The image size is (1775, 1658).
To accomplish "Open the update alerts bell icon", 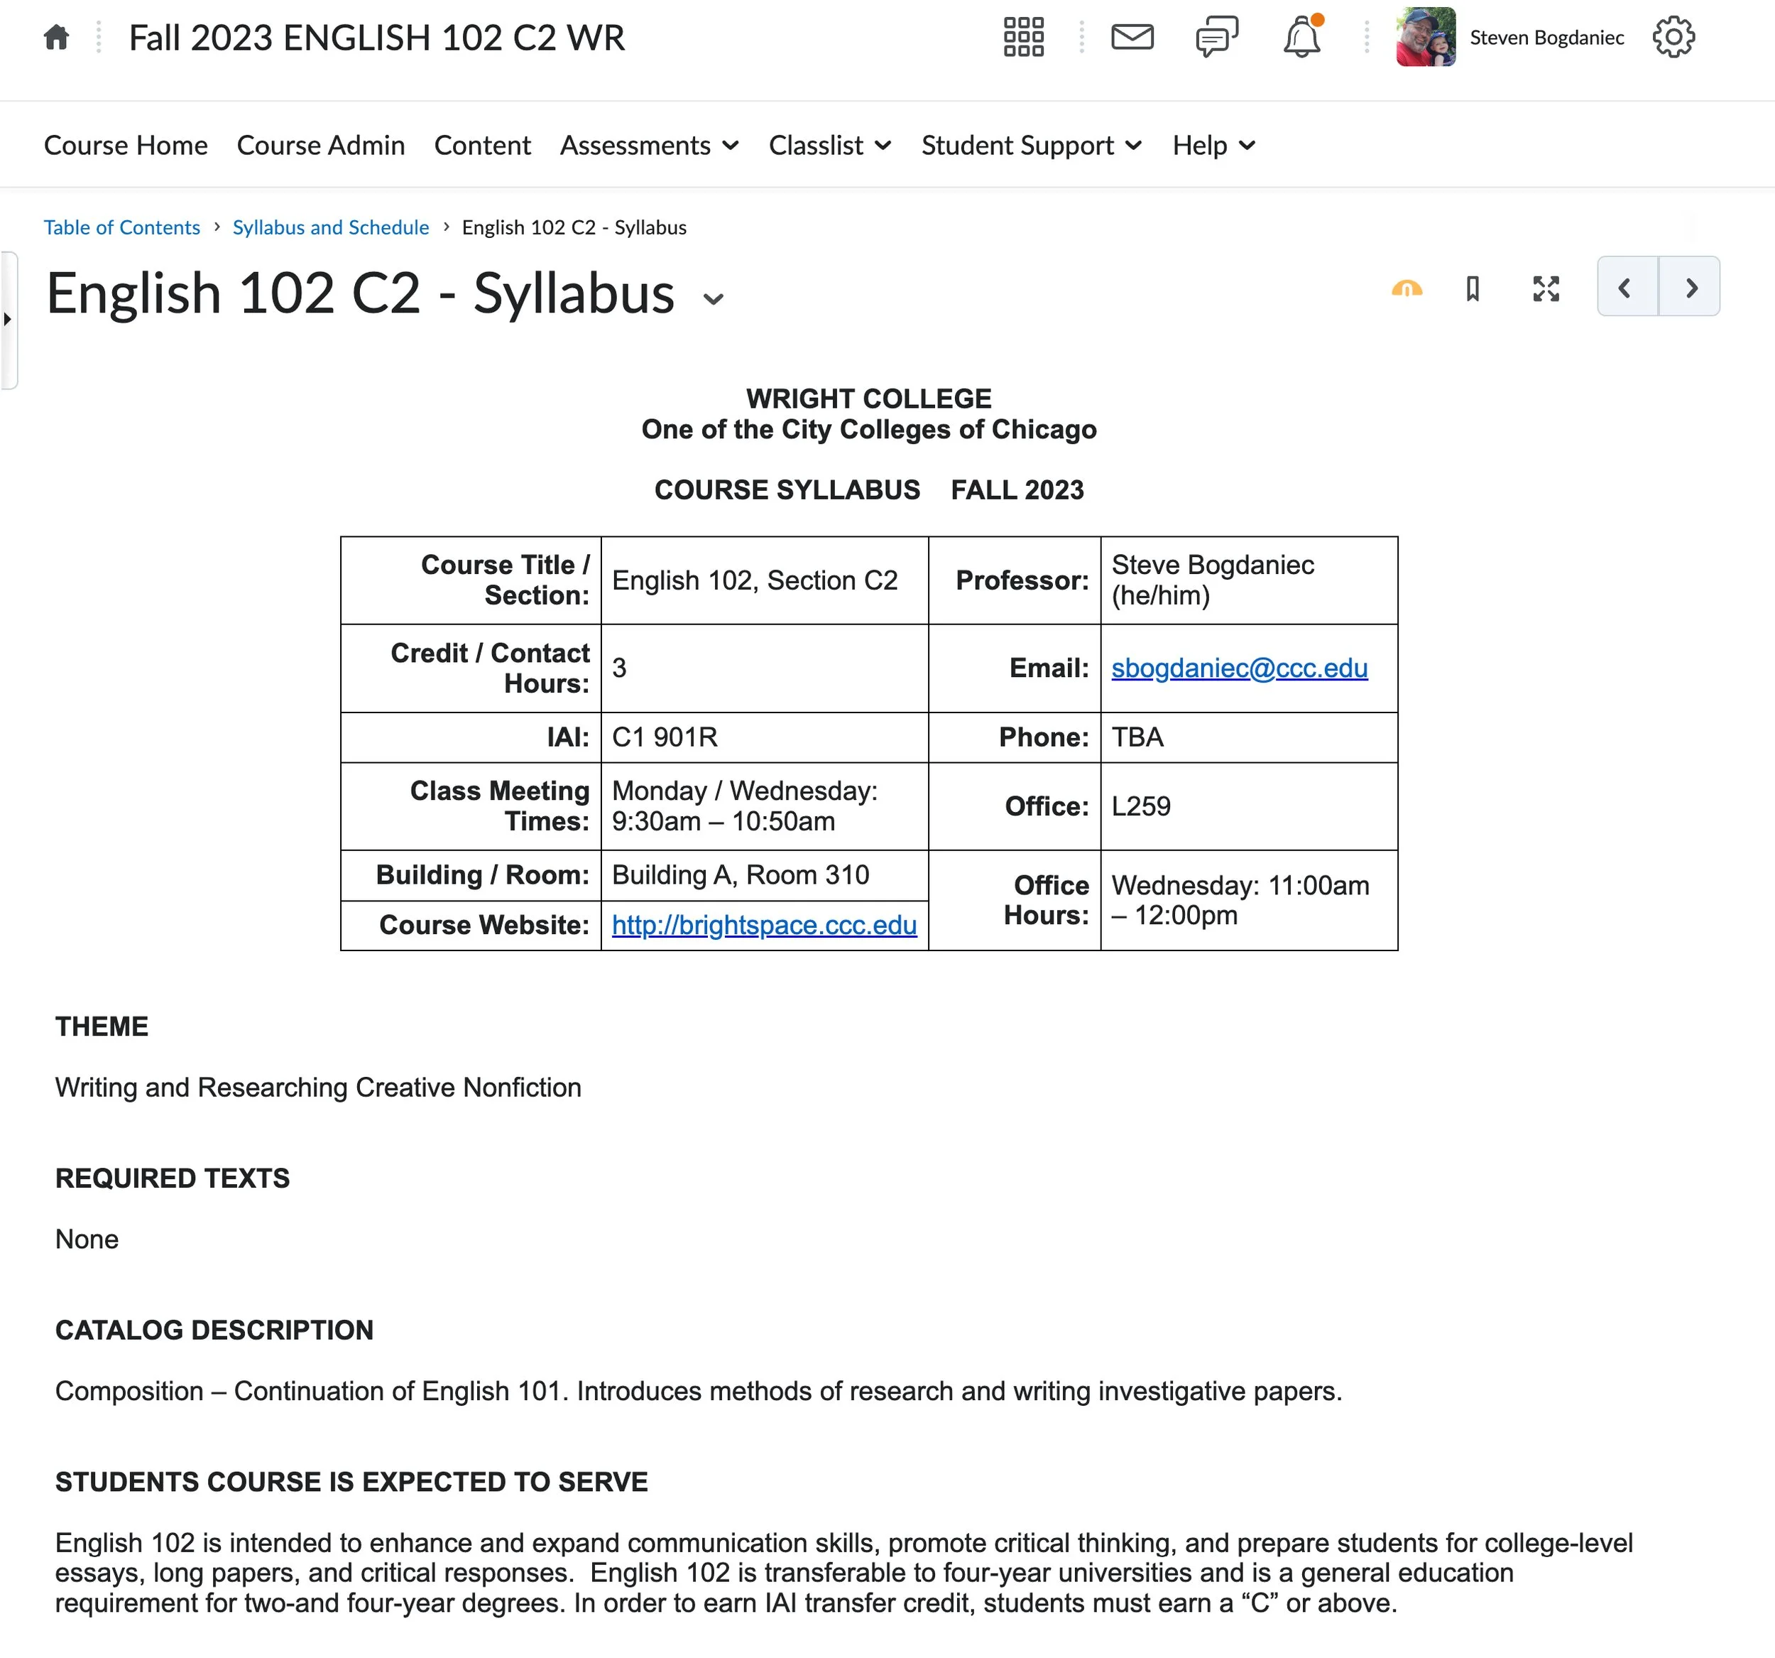I will [x=1301, y=38].
